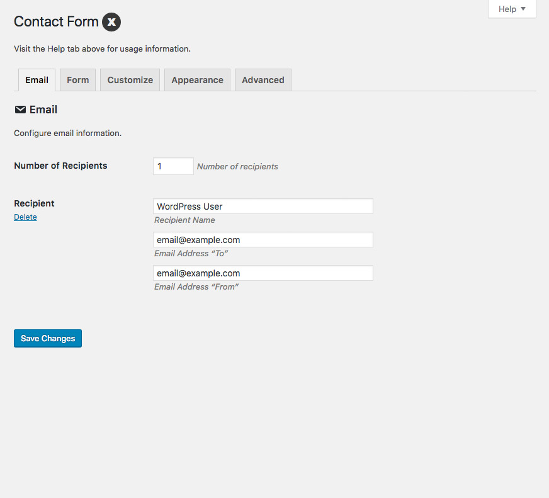
Task: Select the Customize tab
Action: pos(130,80)
